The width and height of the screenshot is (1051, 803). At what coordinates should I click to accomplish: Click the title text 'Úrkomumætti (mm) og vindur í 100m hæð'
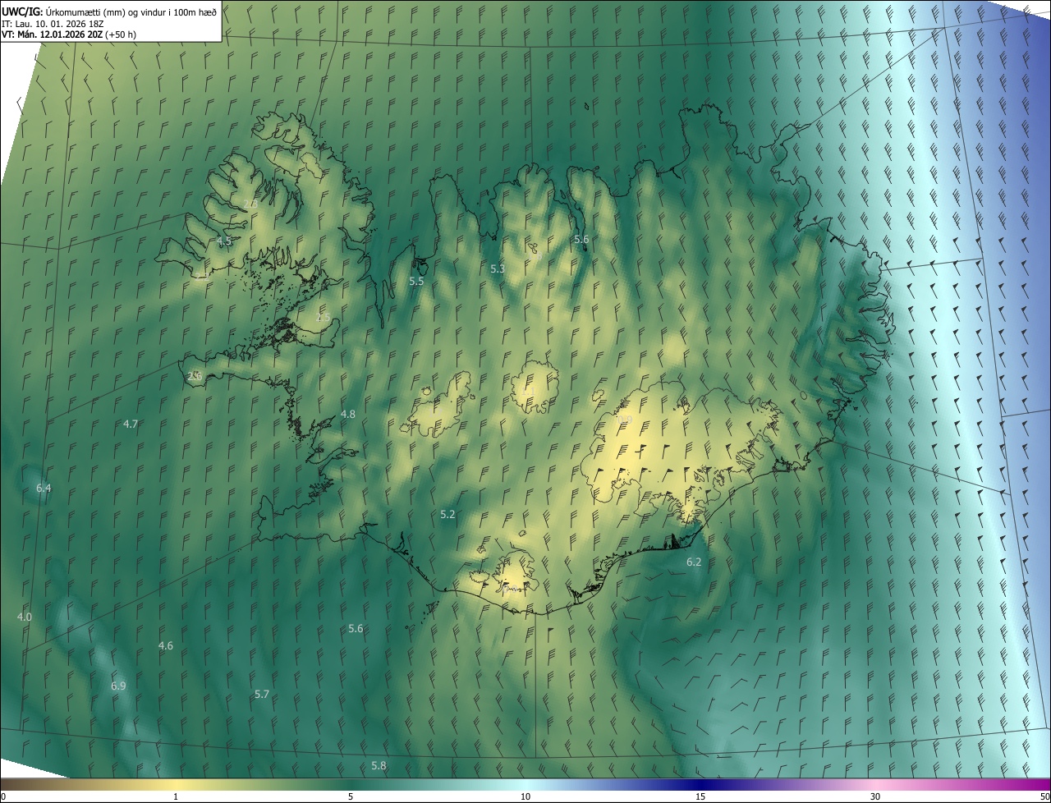tap(132, 11)
